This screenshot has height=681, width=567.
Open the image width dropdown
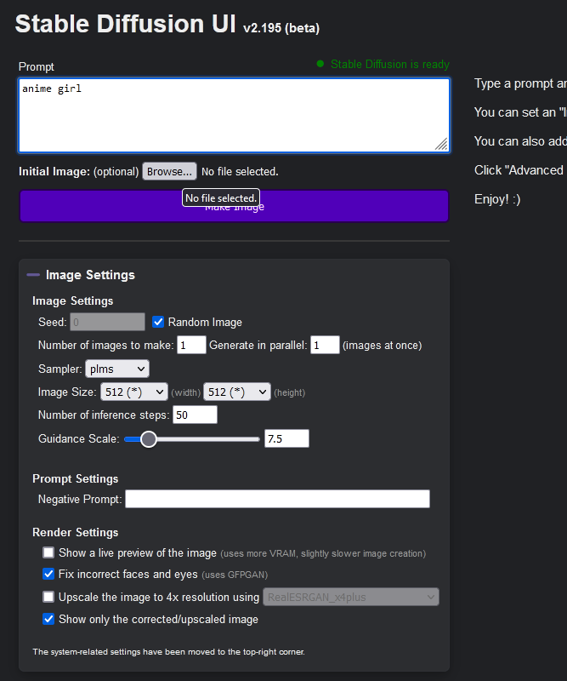[x=134, y=392]
